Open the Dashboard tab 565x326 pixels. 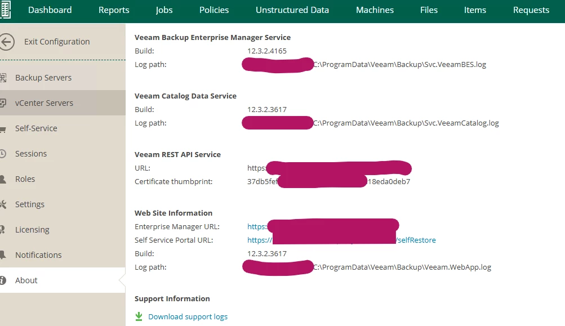(x=50, y=10)
